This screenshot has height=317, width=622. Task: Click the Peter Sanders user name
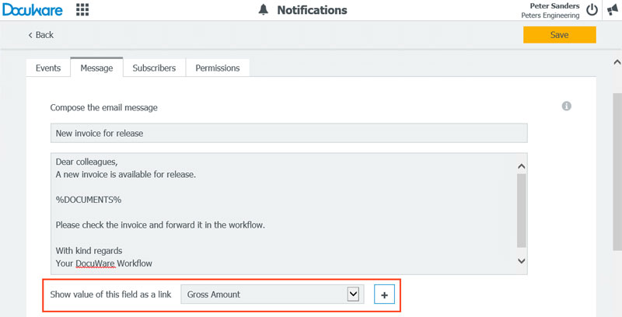tap(554, 5)
